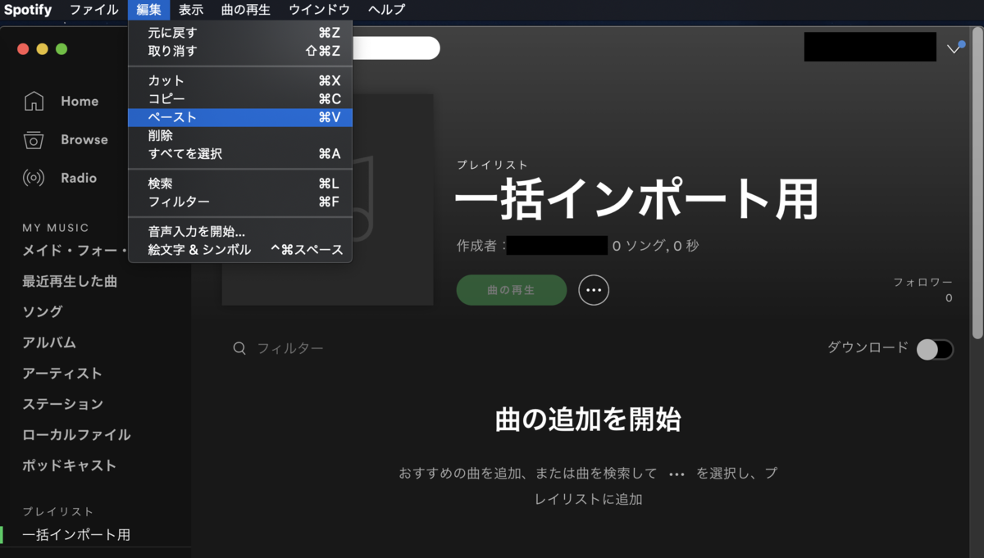Select 検索 in the edit menu
984x558 pixels.
coord(240,184)
